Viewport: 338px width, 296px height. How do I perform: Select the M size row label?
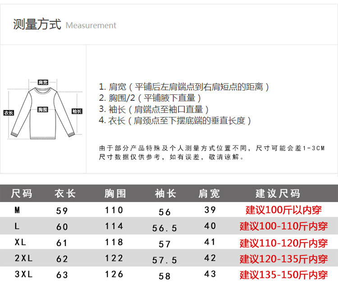pos(18,210)
